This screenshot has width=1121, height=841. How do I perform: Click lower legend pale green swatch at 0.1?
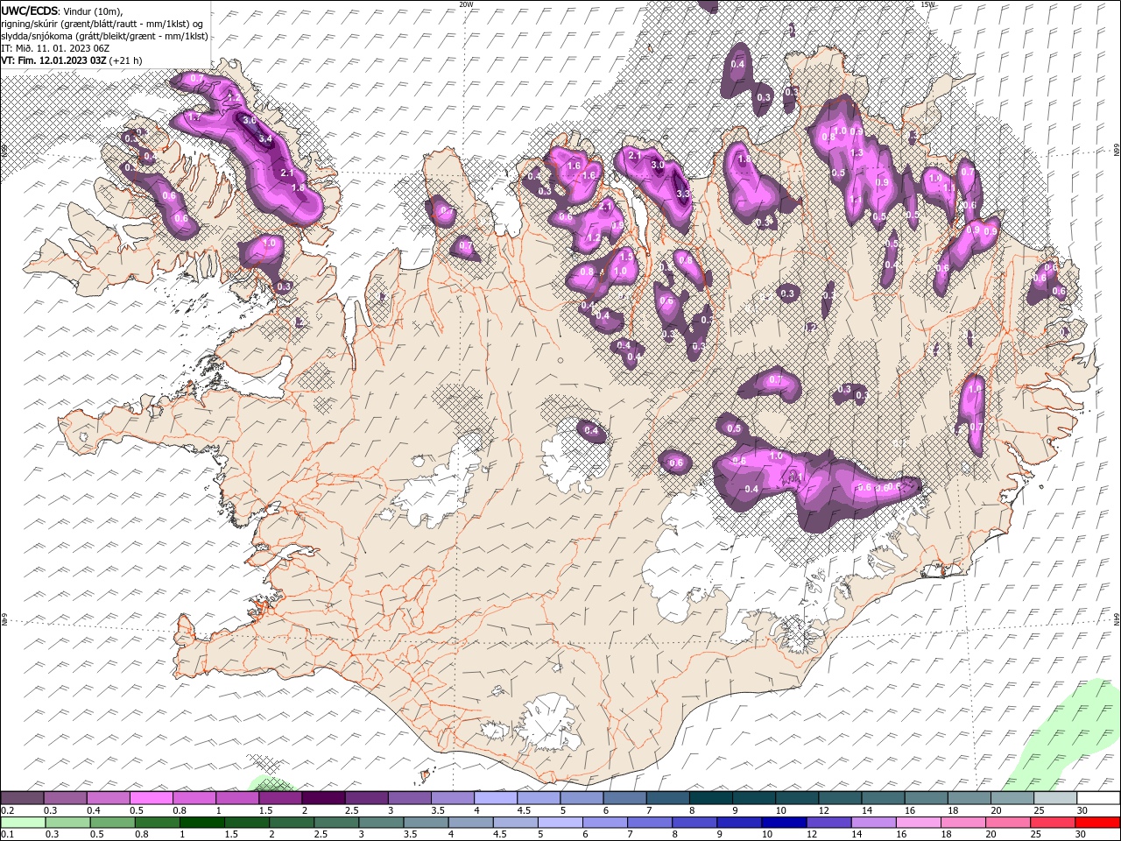pos(23,823)
